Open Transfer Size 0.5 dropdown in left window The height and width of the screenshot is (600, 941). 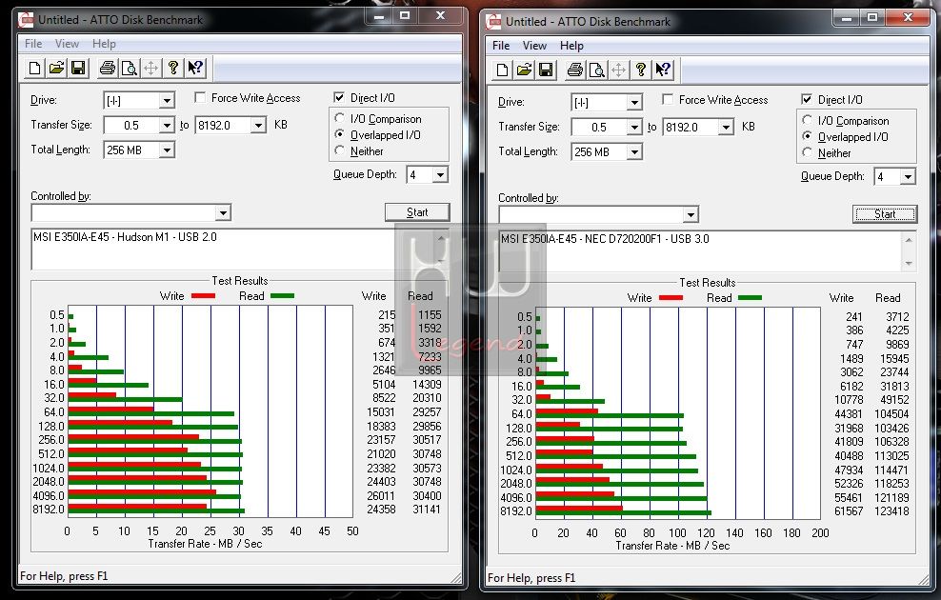[168, 125]
